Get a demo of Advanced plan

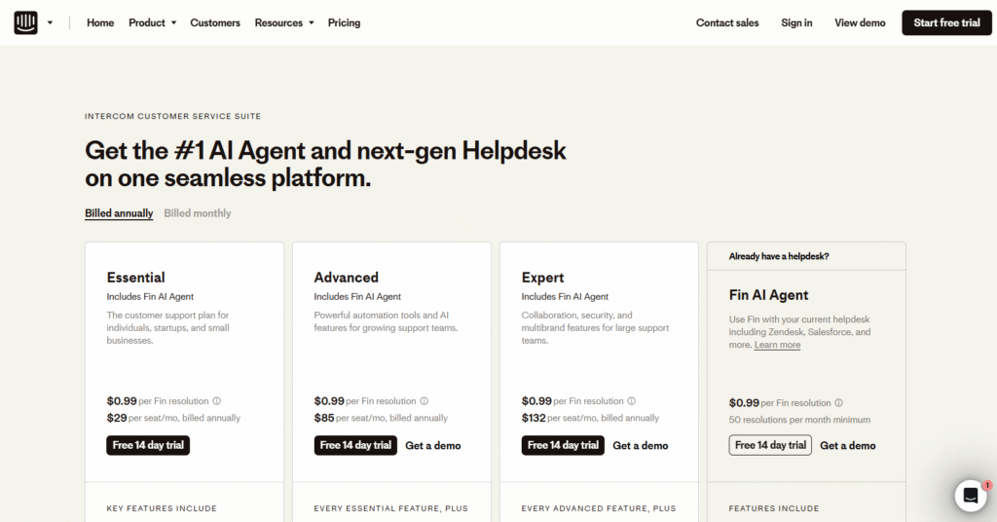[x=433, y=445]
